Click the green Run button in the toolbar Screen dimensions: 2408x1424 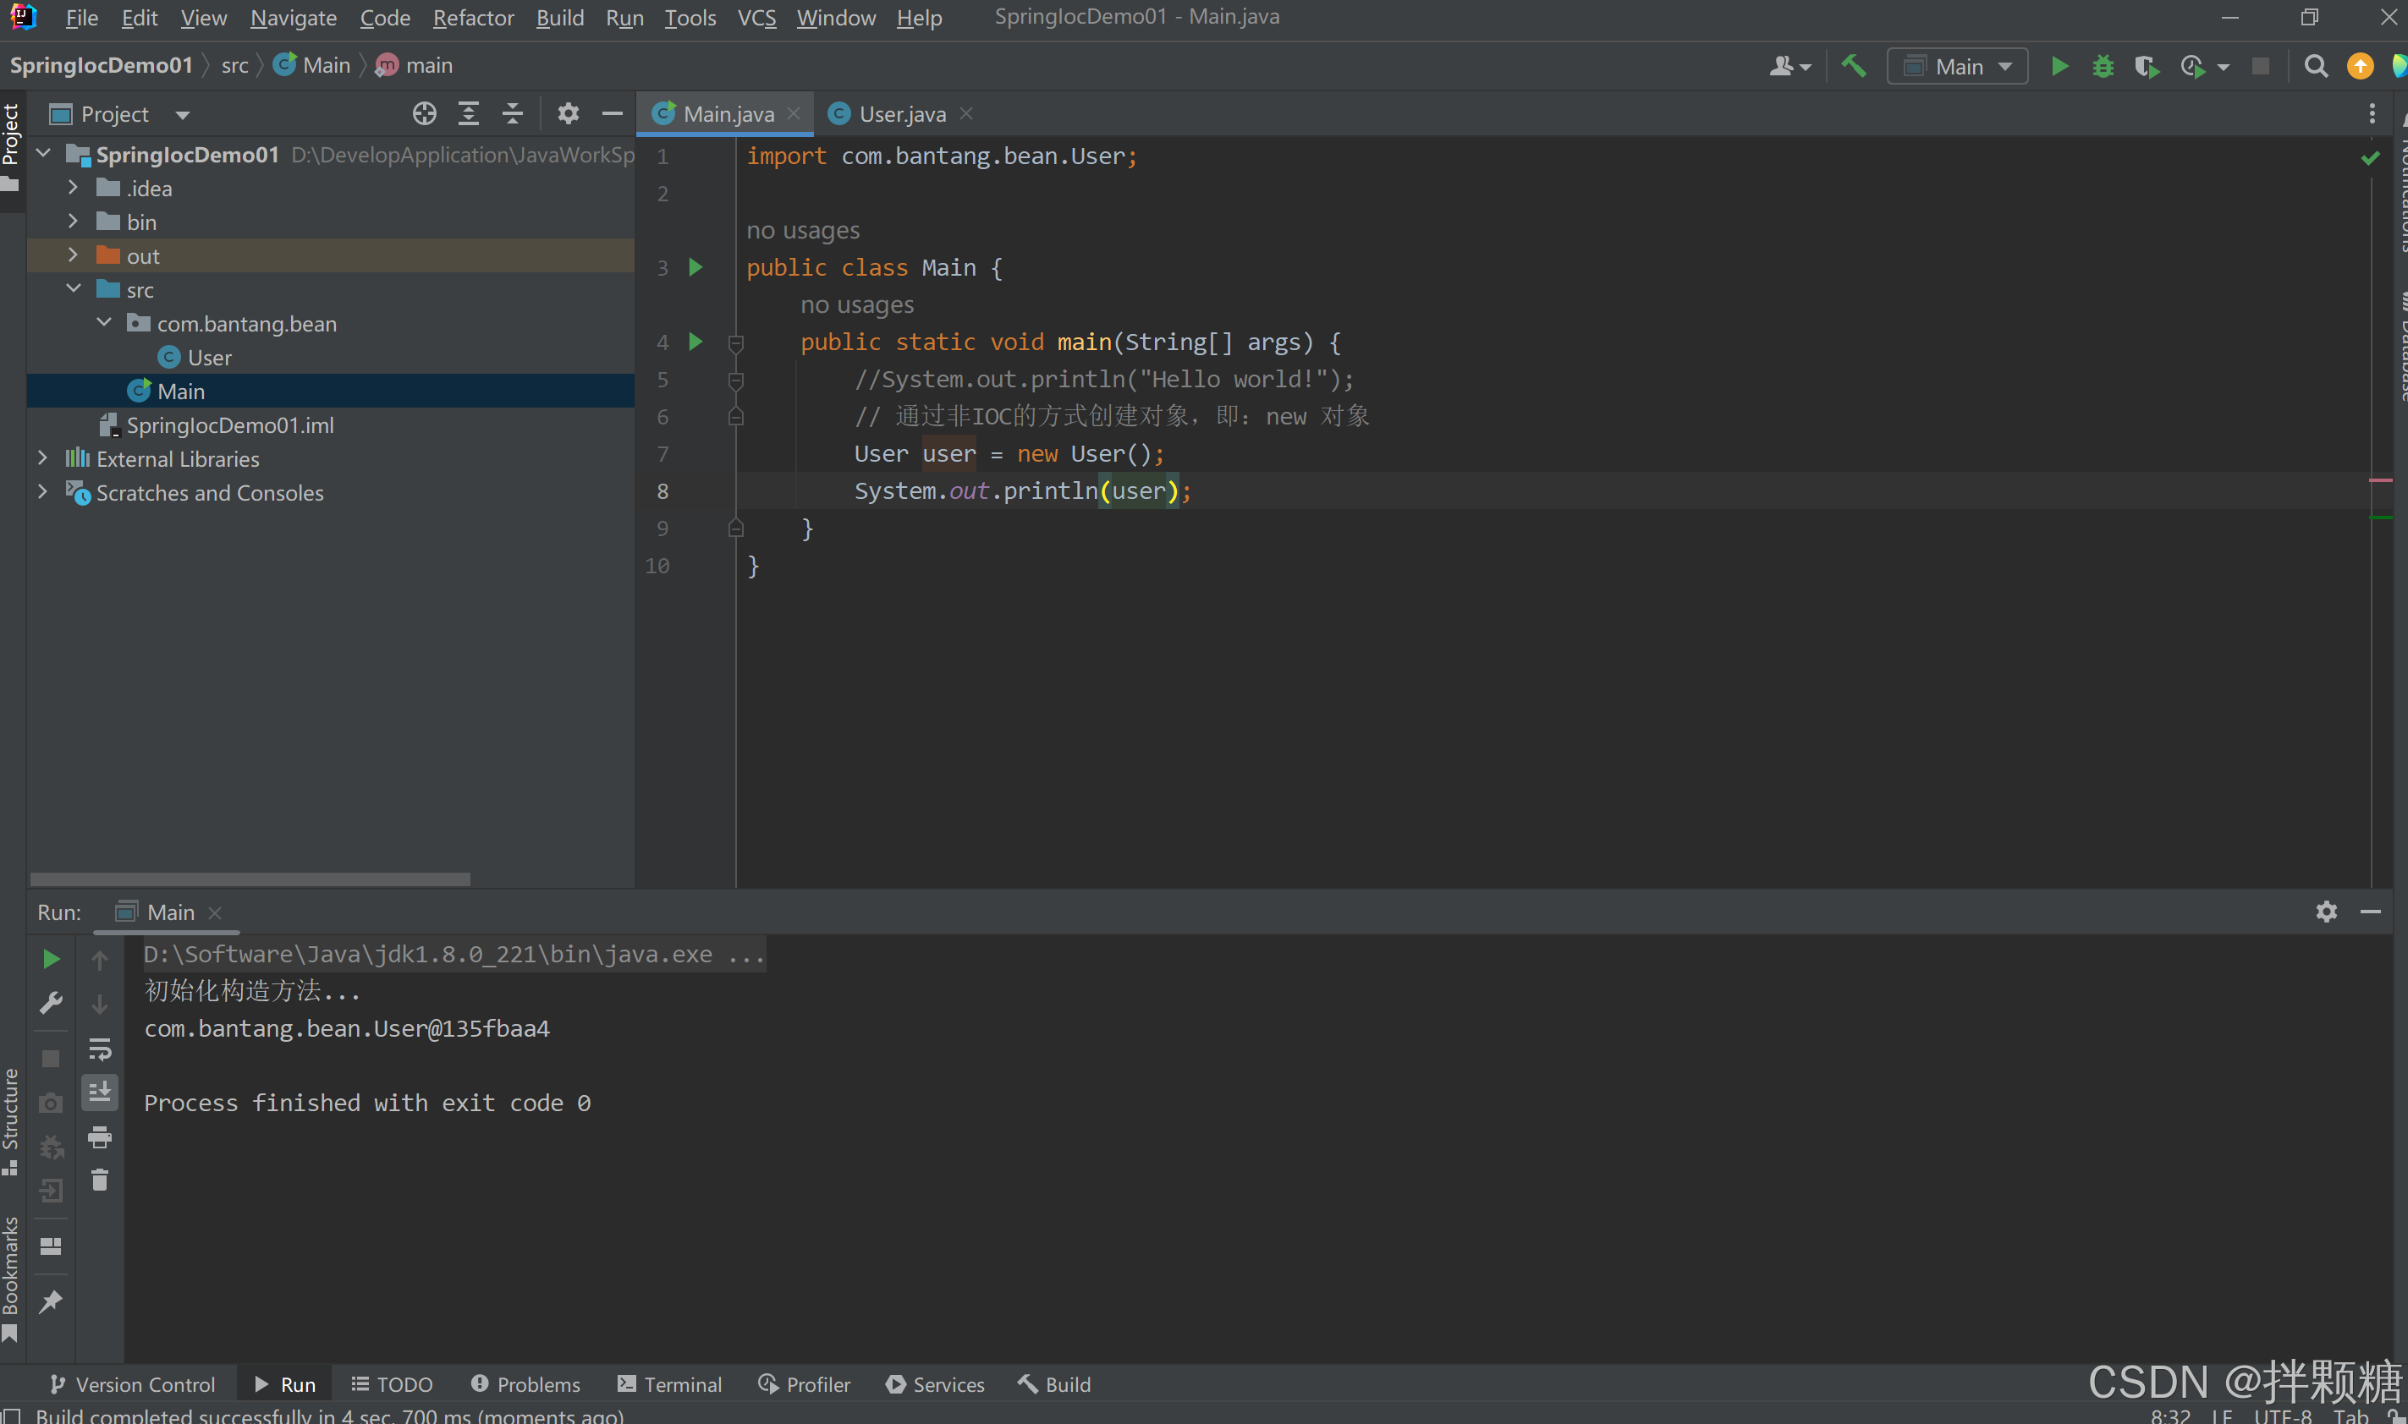tap(2059, 66)
